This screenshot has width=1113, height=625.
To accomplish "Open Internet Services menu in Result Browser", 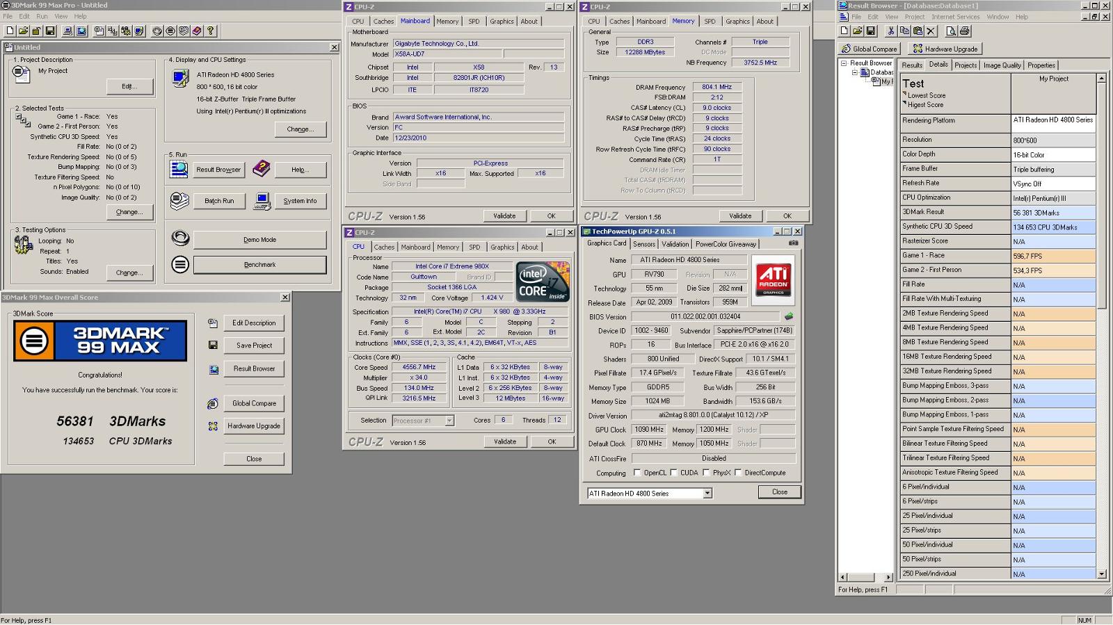I will click(955, 17).
